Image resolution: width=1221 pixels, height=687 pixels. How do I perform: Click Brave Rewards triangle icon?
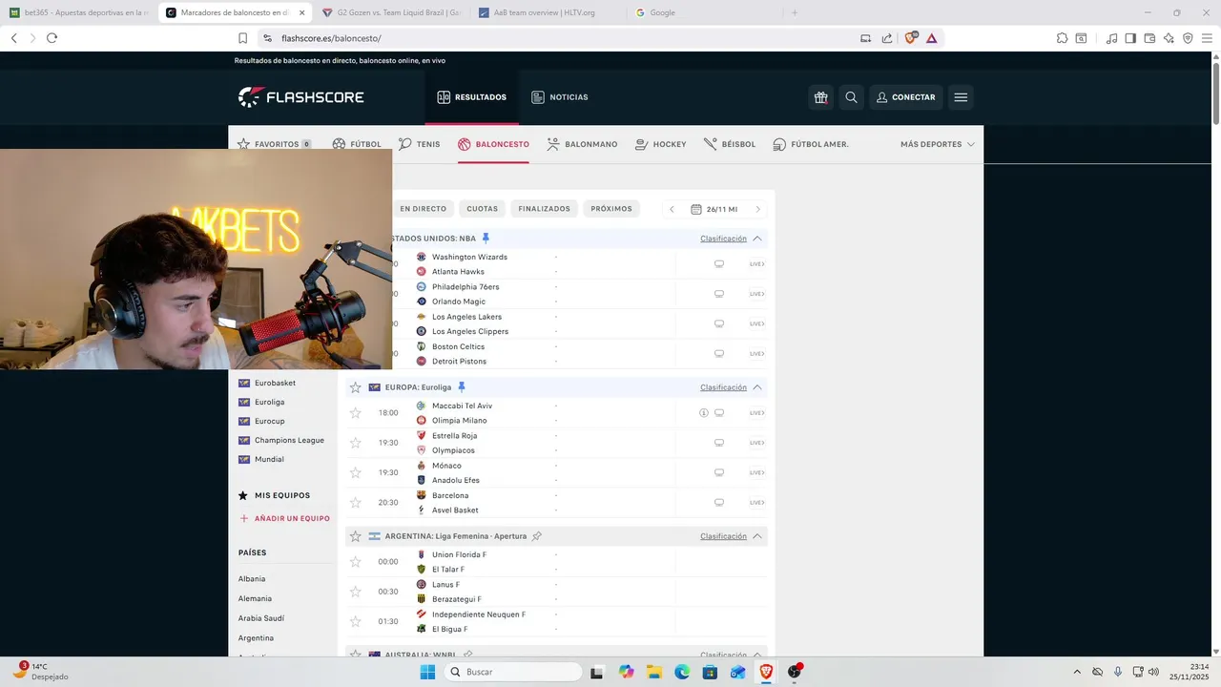[931, 38]
